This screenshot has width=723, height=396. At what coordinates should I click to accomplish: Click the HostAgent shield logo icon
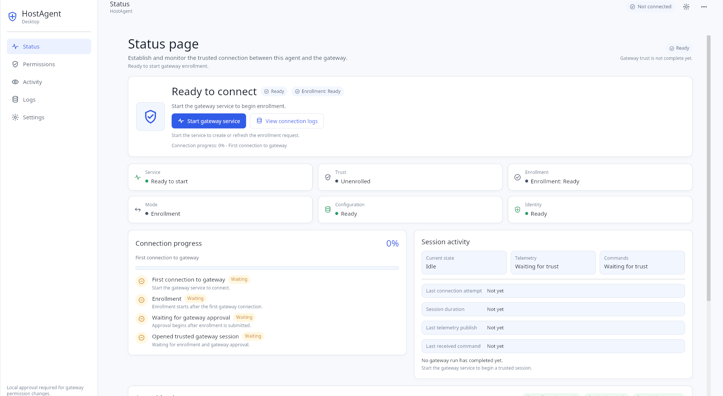pos(12,17)
